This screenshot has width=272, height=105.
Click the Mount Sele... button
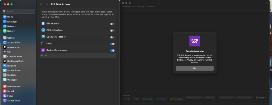(x=227, y=97)
